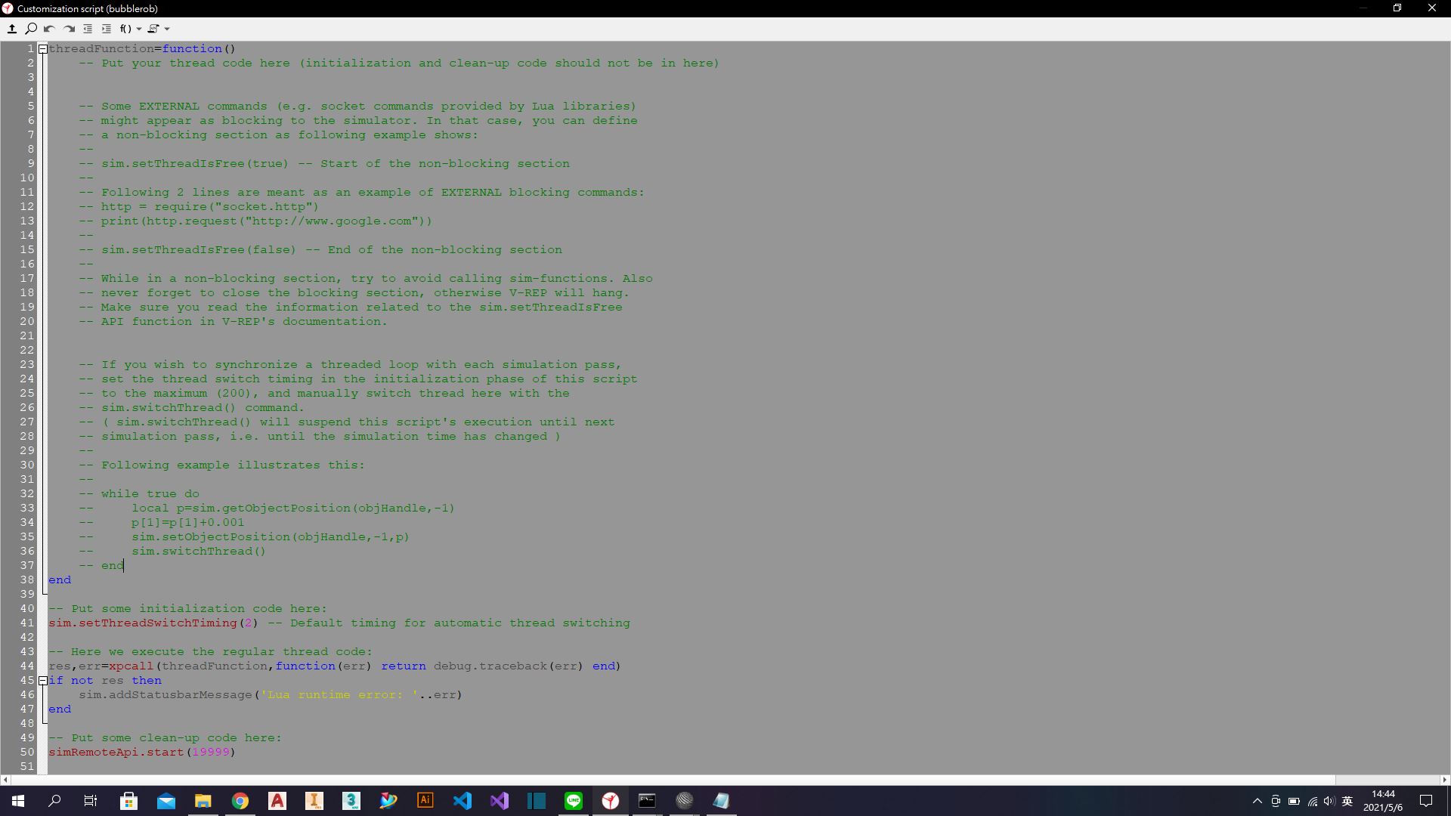Click the horizontal scrollbar right arrow
Image resolution: width=1451 pixels, height=816 pixels.
[1445, 780]
